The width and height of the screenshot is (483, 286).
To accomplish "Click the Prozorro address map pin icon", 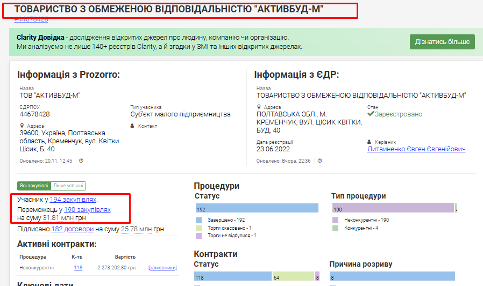I will click(22, 126).
